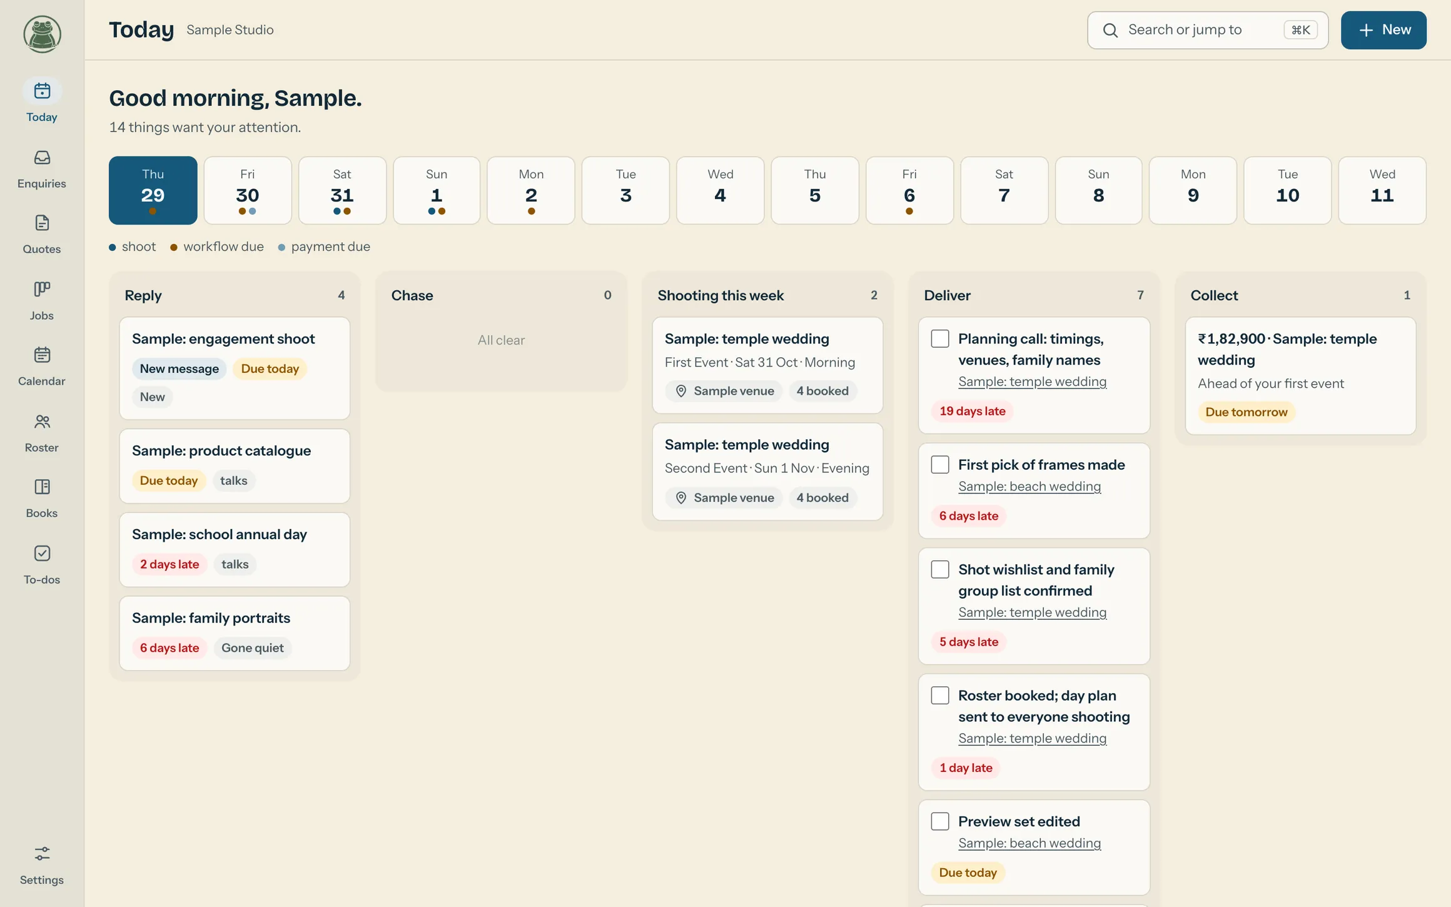Image resolution: width=1451 pixels, height=907 pixels.
Task: Click the ⌘K shortcut badge
Action: (x=1300, y=30)
